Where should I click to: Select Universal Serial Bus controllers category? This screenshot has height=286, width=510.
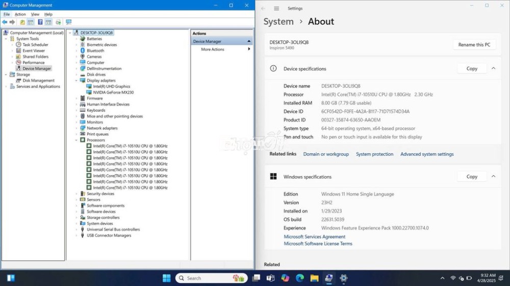tap(113, 229)
